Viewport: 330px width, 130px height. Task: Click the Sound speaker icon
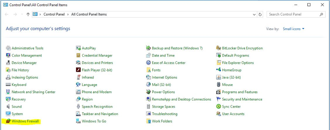point(8,106)
